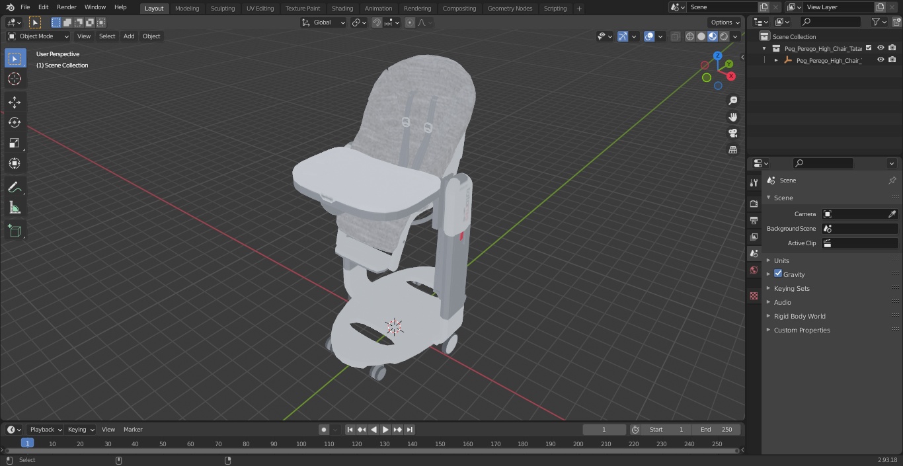
Task: Switch to the Sculpting workspace tab
Action: [x=223, y=9]
